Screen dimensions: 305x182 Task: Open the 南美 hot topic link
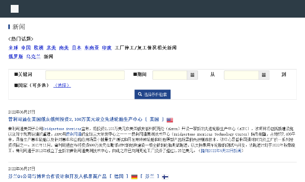[64, 47]
